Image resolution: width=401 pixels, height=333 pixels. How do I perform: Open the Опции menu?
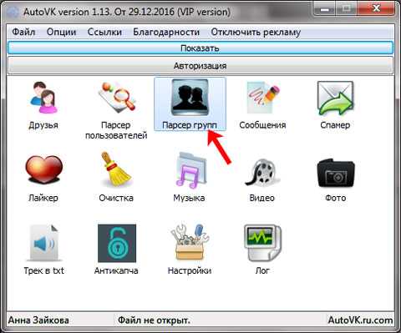tap(61, 32)
